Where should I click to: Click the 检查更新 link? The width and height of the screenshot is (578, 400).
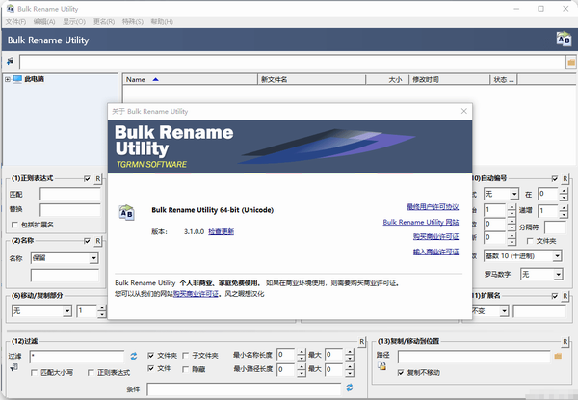pyautogui.click(x=221, y=231)
